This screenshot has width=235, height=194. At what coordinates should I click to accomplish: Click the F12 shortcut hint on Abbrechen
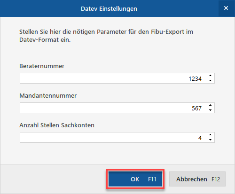216,179
